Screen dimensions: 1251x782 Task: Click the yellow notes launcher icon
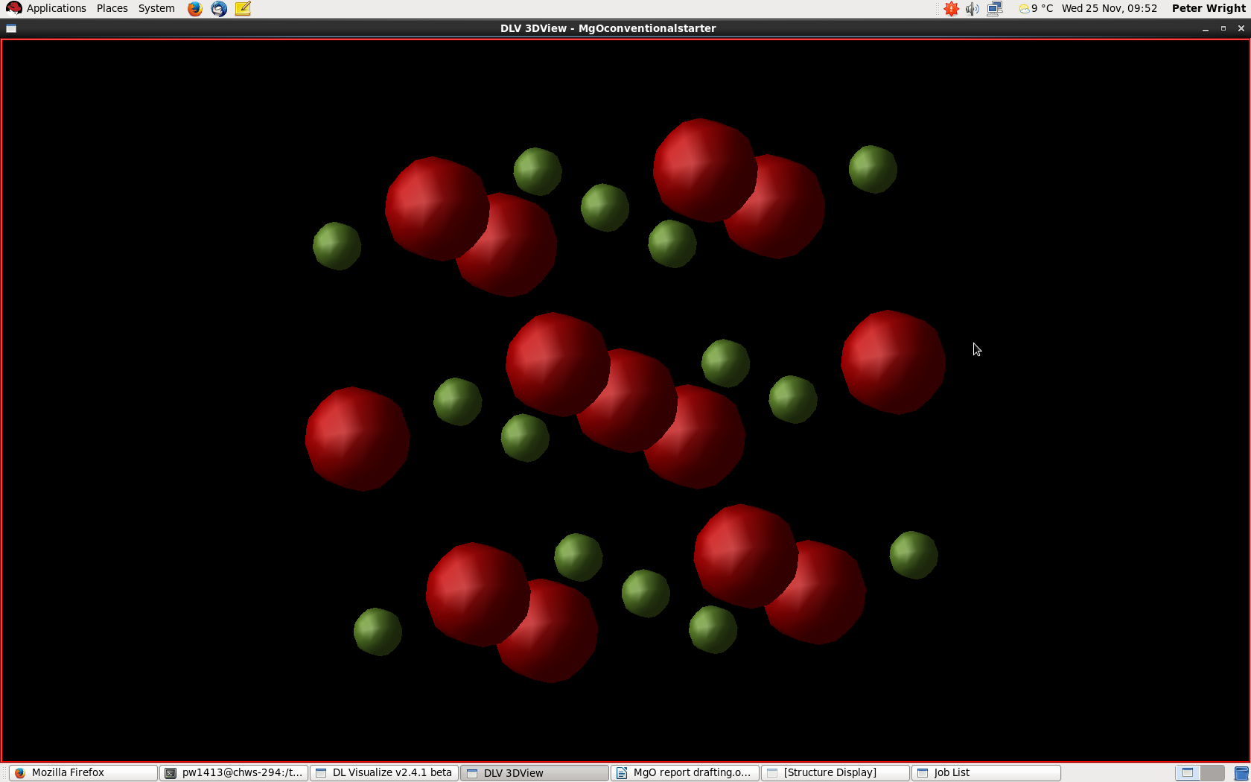click(243, 9)
